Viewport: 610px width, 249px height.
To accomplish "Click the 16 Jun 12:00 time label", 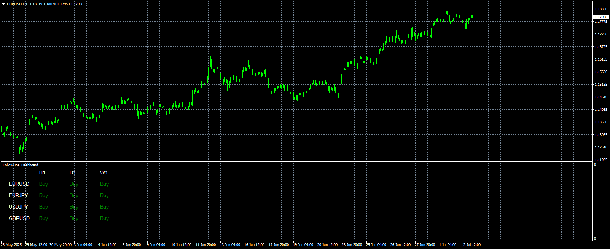I will coord(255,245).
